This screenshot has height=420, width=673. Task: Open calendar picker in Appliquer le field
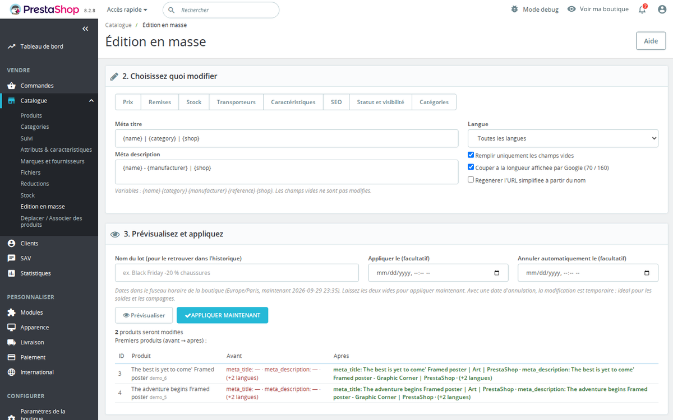pos(497,273)
